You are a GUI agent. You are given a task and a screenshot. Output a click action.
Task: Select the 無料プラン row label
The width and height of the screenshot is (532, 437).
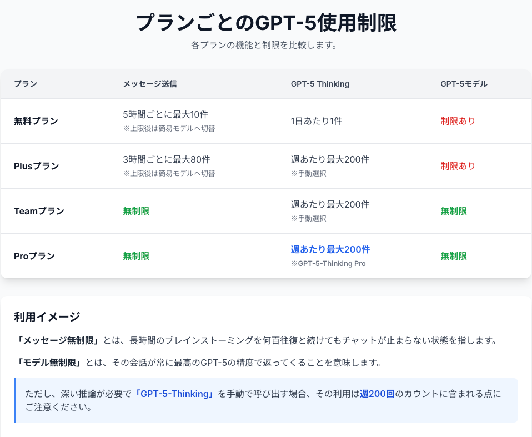coord(36,121)
